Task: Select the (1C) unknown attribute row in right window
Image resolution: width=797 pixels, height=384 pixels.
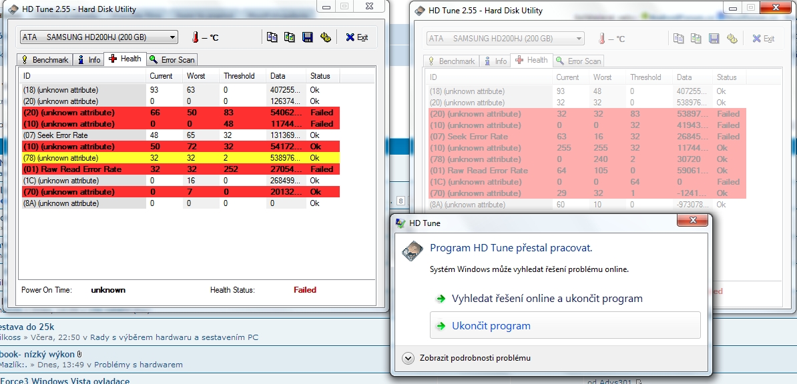Action: tap(587, 182)
